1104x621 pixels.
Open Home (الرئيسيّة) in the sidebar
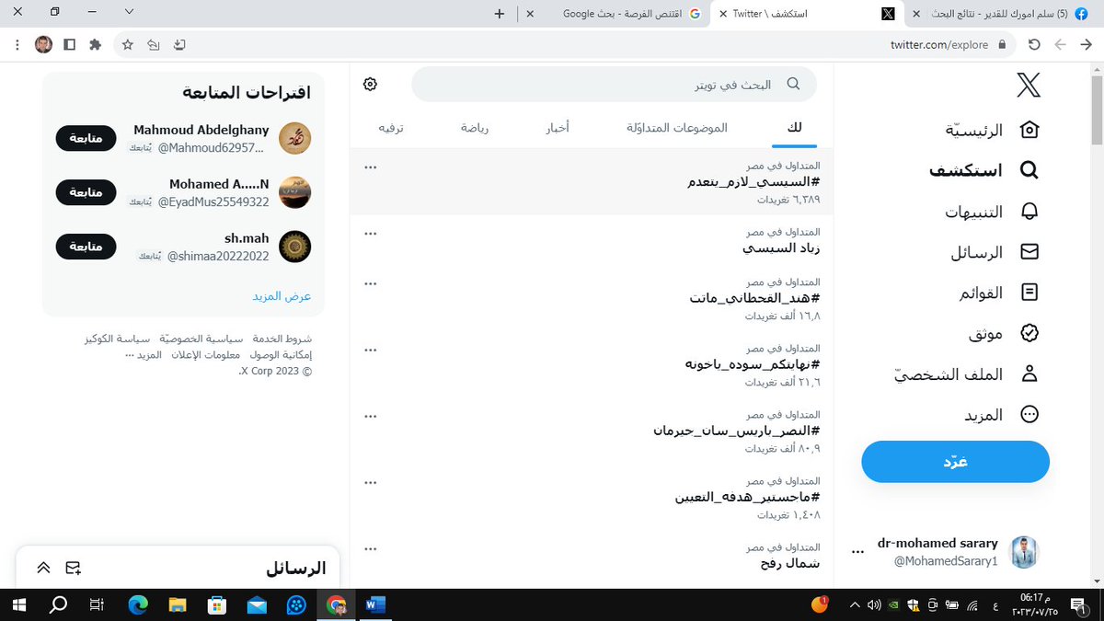992,130
